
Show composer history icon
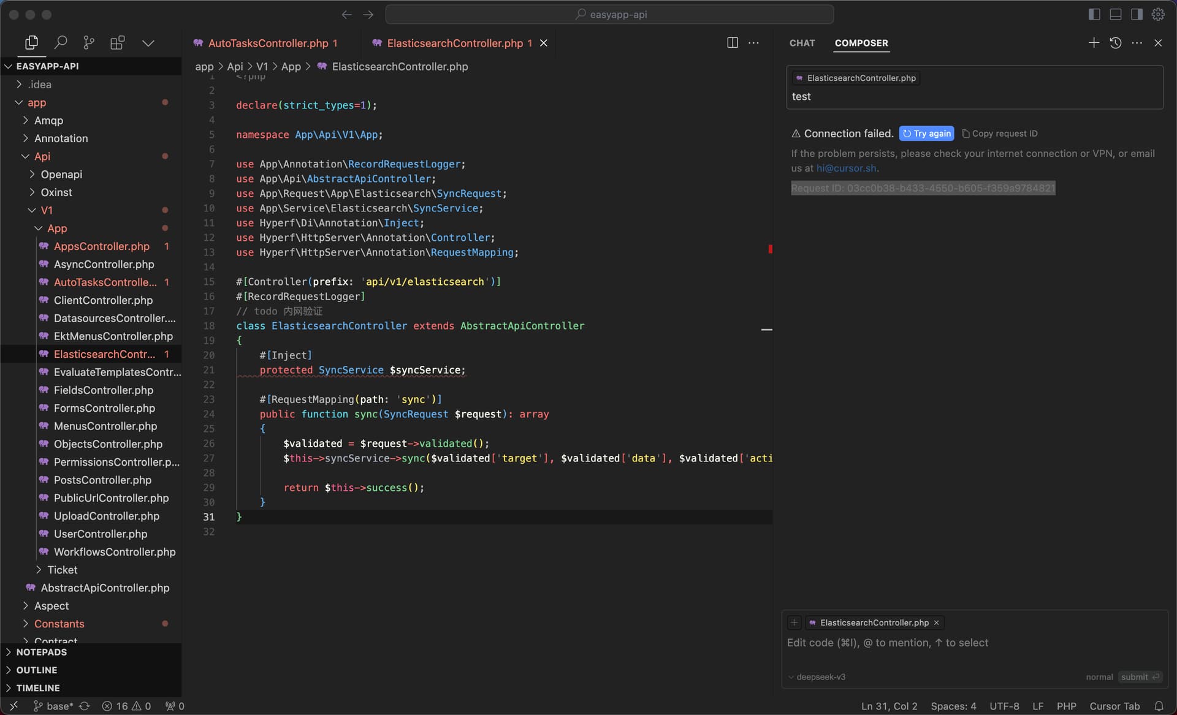[x=1115, y=43]
